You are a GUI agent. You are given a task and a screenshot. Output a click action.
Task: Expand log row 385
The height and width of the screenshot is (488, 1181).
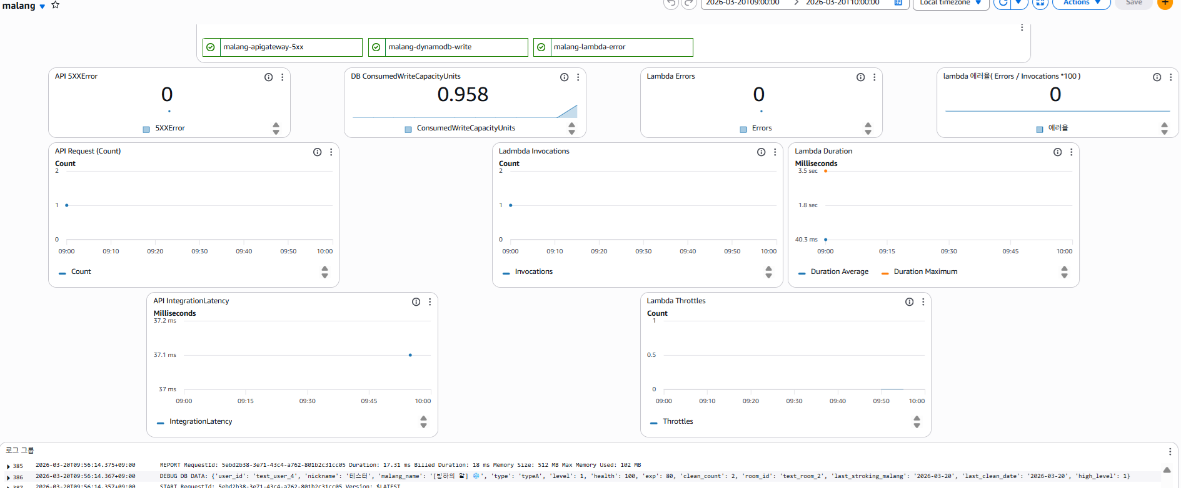[x=8, y=467]
